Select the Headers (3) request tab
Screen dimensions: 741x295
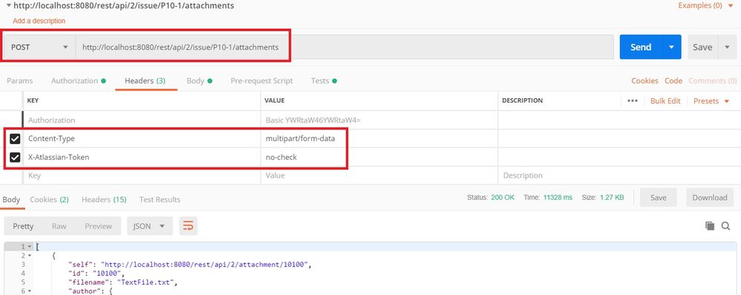[x=145, y=81]
